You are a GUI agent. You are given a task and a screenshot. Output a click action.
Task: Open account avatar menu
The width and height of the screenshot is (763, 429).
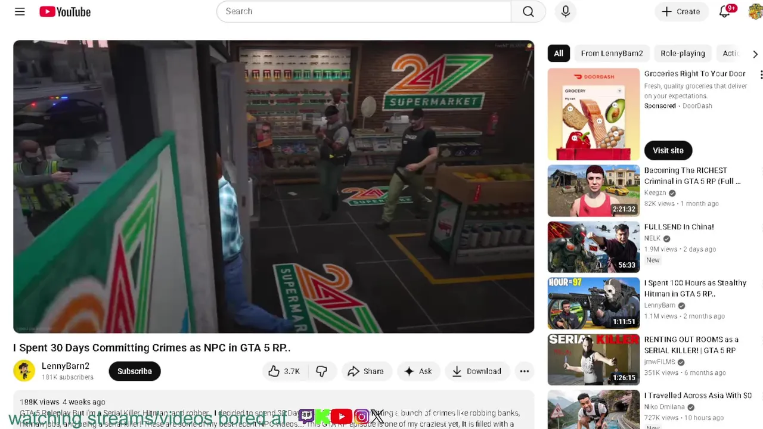(755, 11)
